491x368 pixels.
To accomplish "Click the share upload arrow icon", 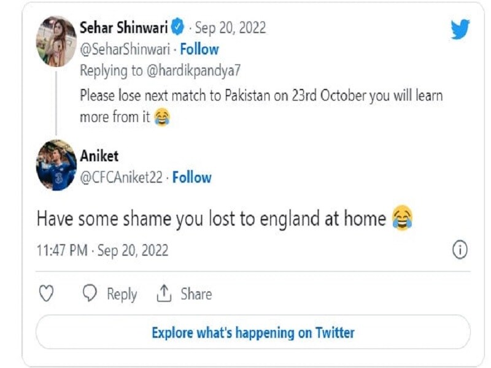I will click(164, 293).
